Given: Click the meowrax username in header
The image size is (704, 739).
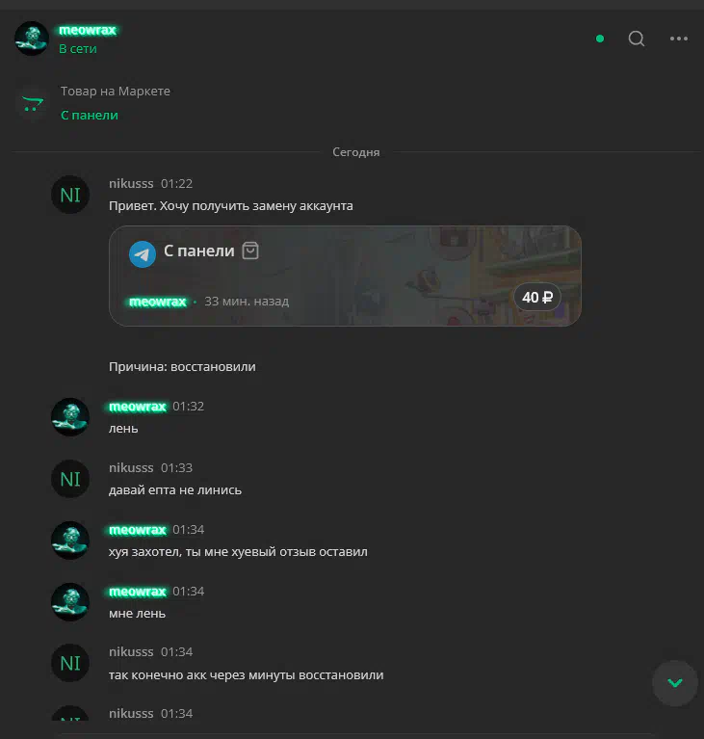Looking at the screenshot, I should (88, 30).
